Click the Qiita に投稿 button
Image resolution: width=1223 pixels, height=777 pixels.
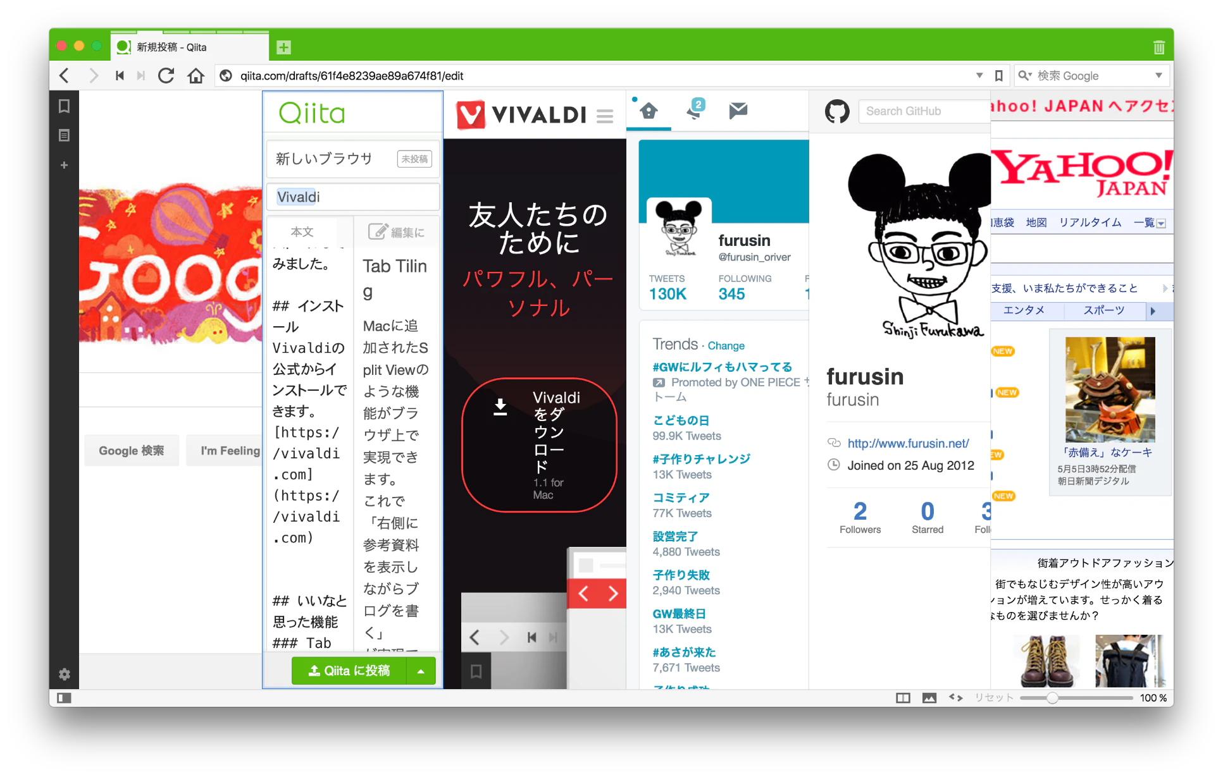click(349, 671)
